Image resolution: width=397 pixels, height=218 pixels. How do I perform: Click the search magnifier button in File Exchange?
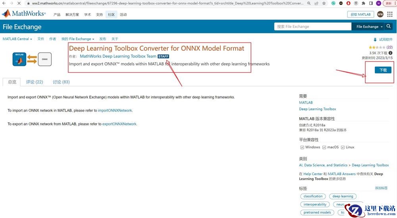tap(389, 26)
